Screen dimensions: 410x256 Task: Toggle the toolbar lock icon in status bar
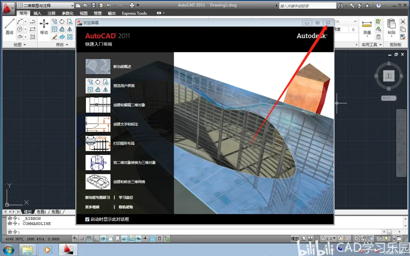click(x=364, y=238)
